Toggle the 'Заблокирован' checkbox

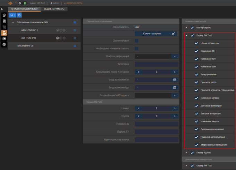[x=136, y=41]
